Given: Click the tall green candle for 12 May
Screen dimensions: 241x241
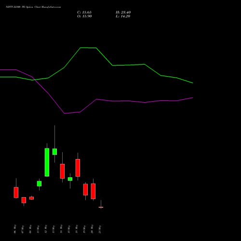Looking at the screenshot, I should point(47,162).
